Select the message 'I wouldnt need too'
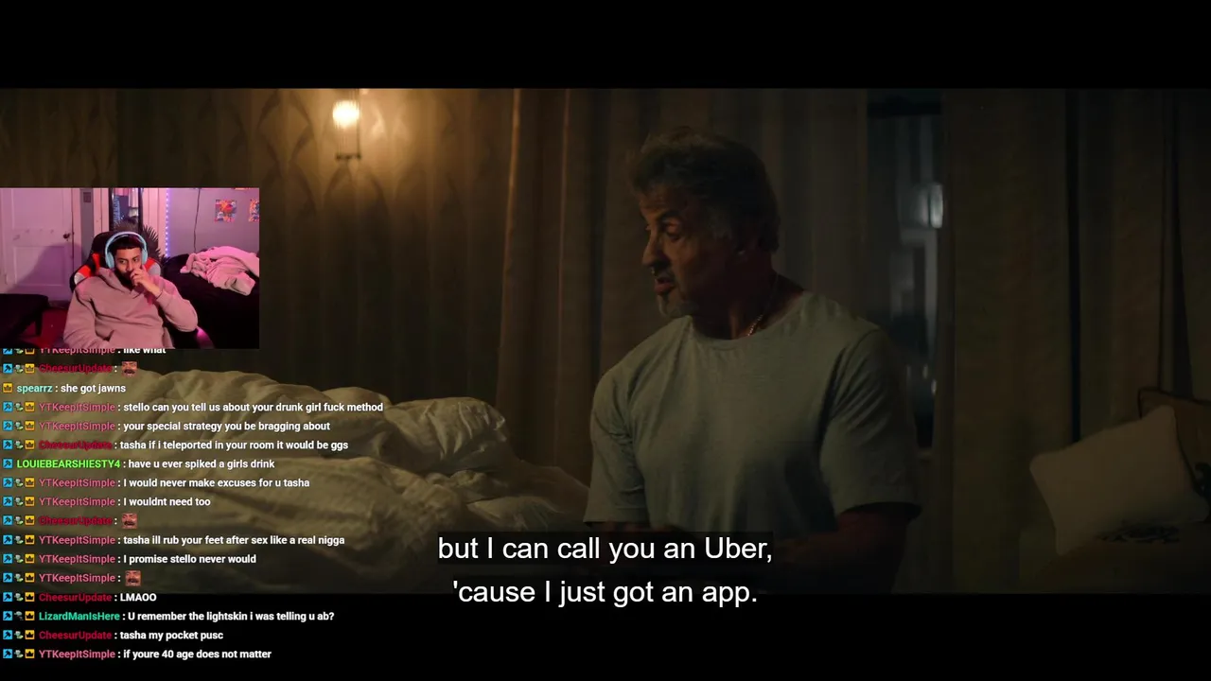Viewport: 1211px width, 681px height. pos(167,501)
